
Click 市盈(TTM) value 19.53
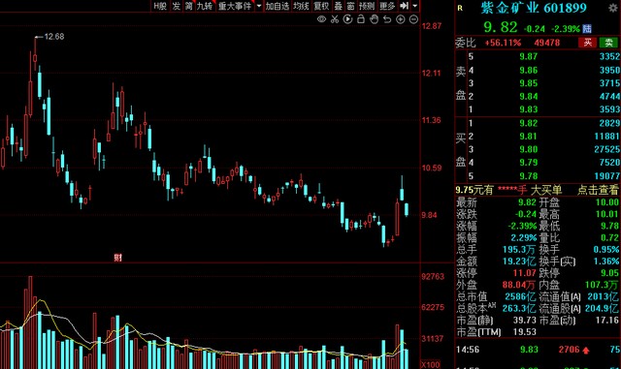point(524,332)
